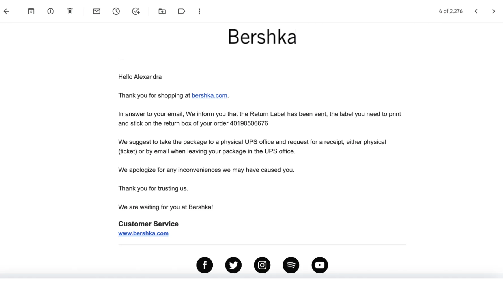Open Bershka's YouTube channel
Viewport: 503px width, 283px height.
click(320, 265)
